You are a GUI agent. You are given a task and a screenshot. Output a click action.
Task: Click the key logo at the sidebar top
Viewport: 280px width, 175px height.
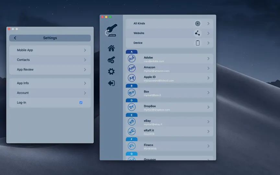[111, 30]
